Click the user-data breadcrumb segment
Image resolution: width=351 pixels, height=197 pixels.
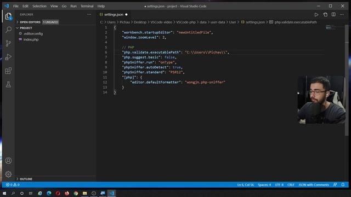tap(218, 22)
